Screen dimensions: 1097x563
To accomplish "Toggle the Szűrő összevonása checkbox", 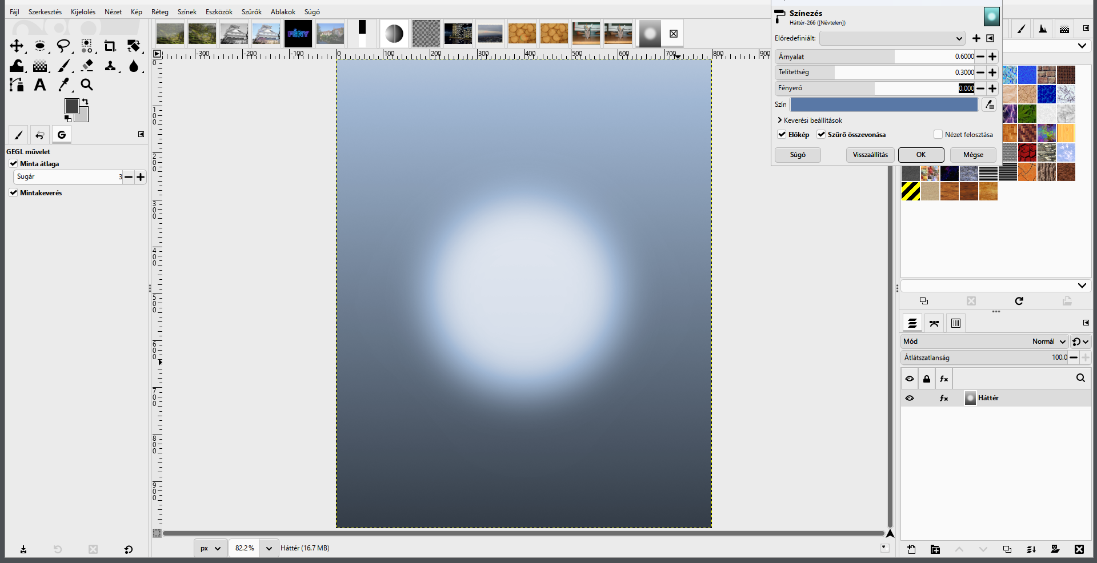I will 821,134.
